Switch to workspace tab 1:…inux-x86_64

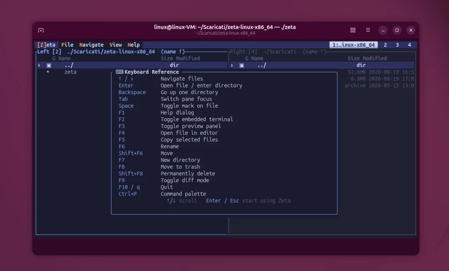click(354, 45)
